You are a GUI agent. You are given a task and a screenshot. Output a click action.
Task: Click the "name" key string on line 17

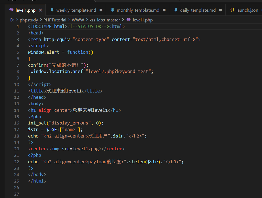tap(70, 130)
